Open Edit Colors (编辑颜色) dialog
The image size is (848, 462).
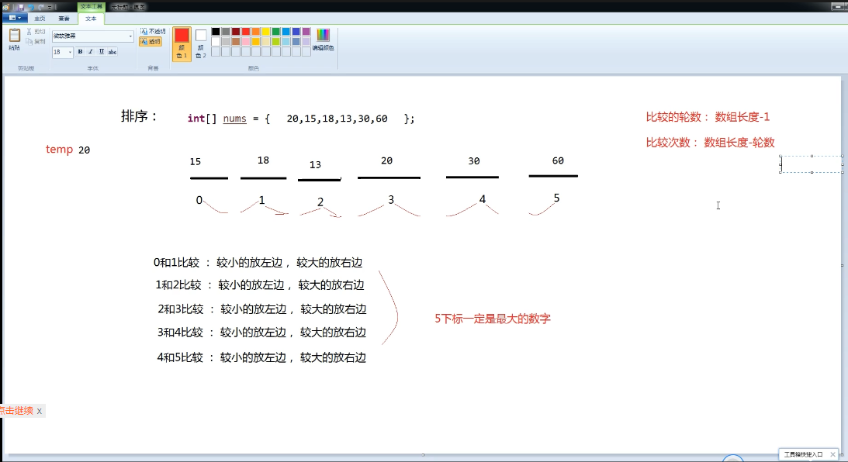click(x=323, y=40)
